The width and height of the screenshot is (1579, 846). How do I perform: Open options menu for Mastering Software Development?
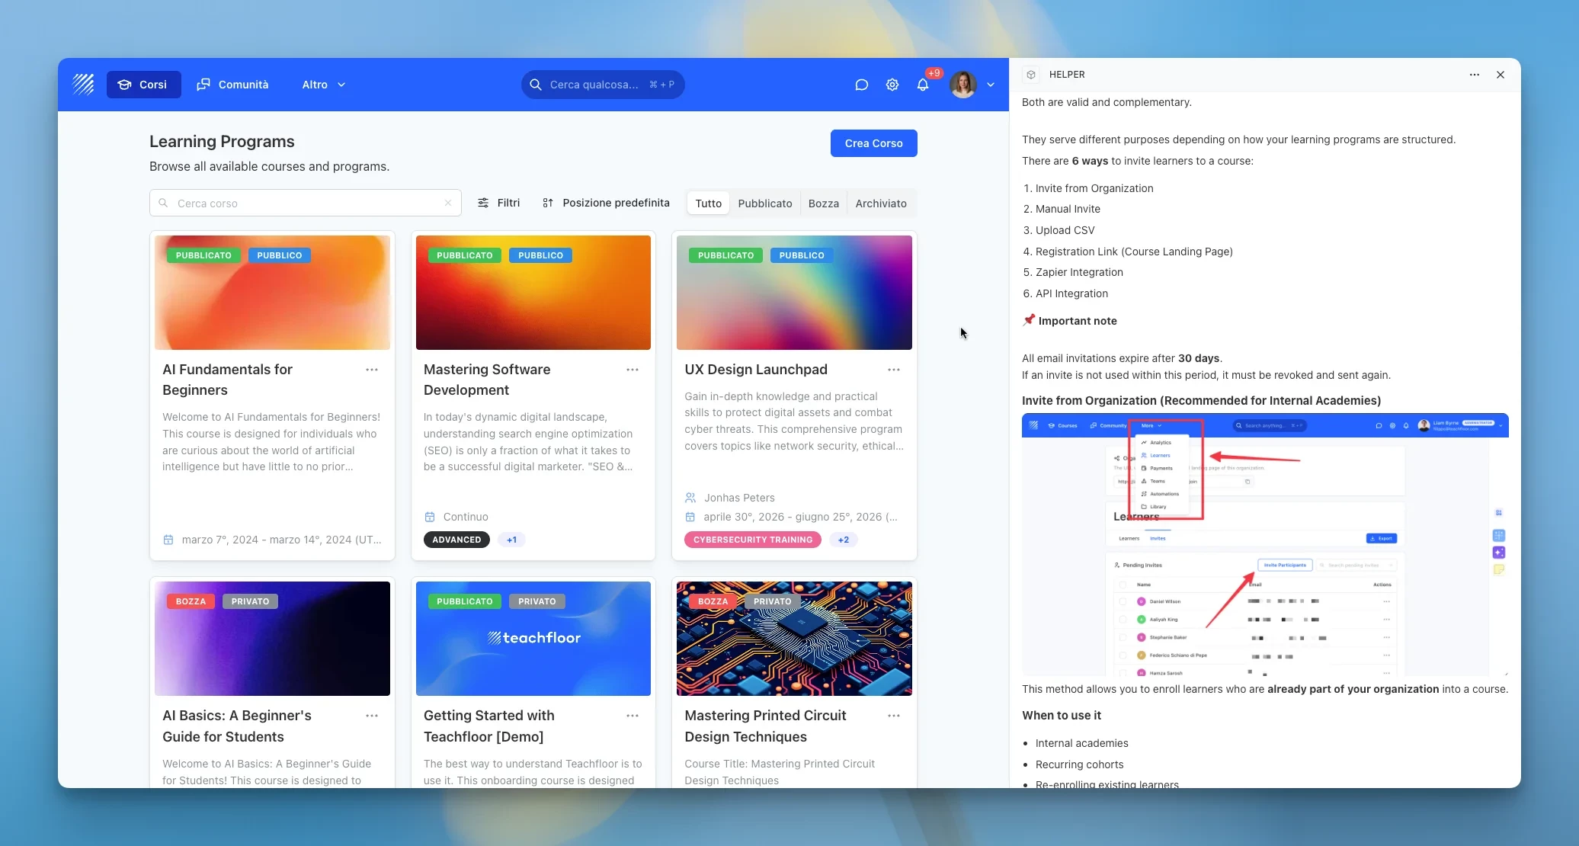(633, 370)
